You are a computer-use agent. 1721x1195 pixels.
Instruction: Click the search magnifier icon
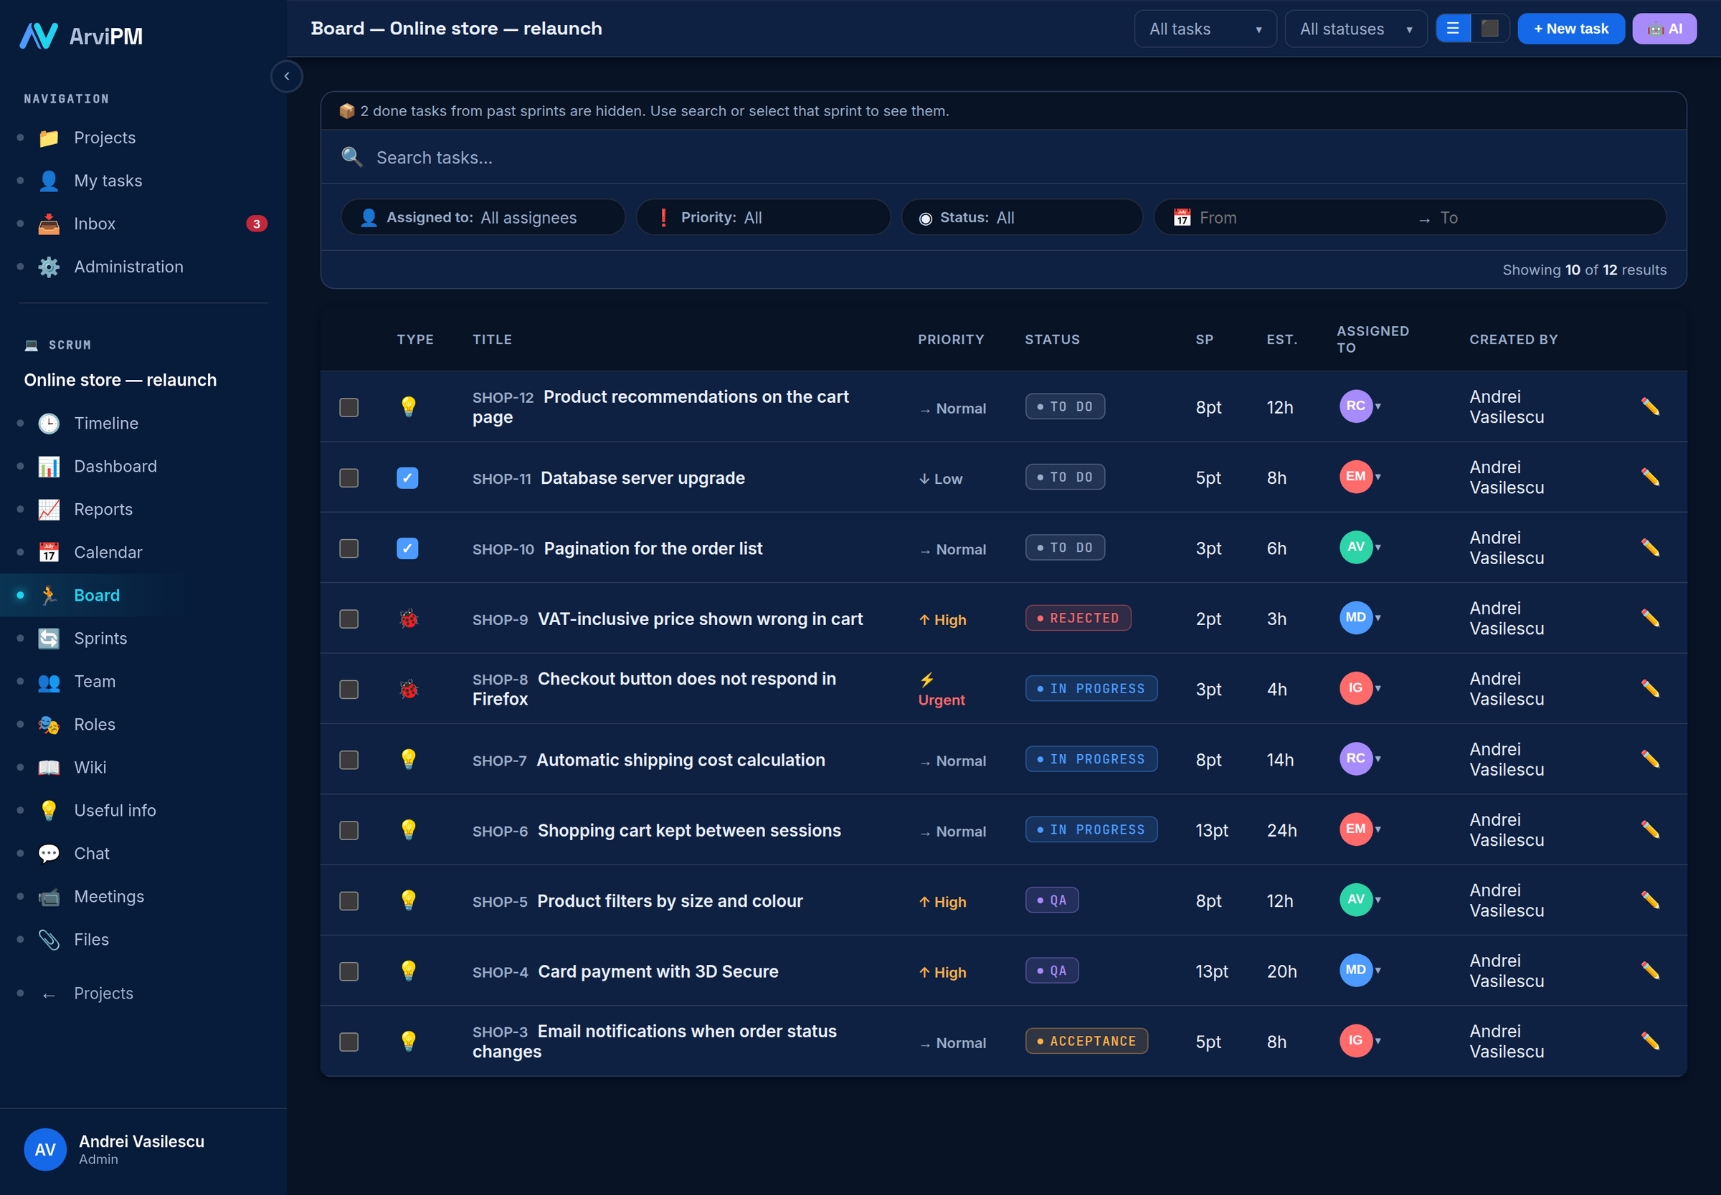[352, 157]
